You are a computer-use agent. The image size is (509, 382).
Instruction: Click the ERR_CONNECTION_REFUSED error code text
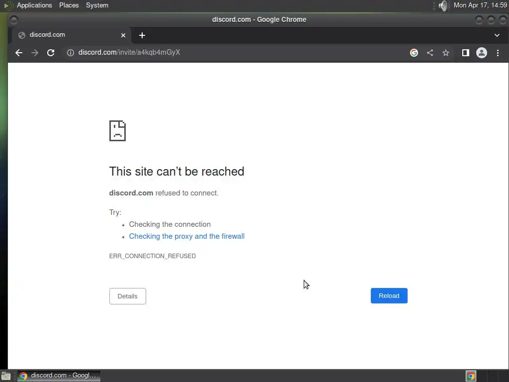tap(152, 256)
